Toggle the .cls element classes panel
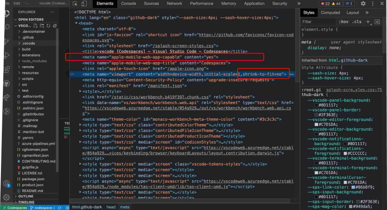Image resolution: width=387 pixels, height=210 pixels. 357,22
